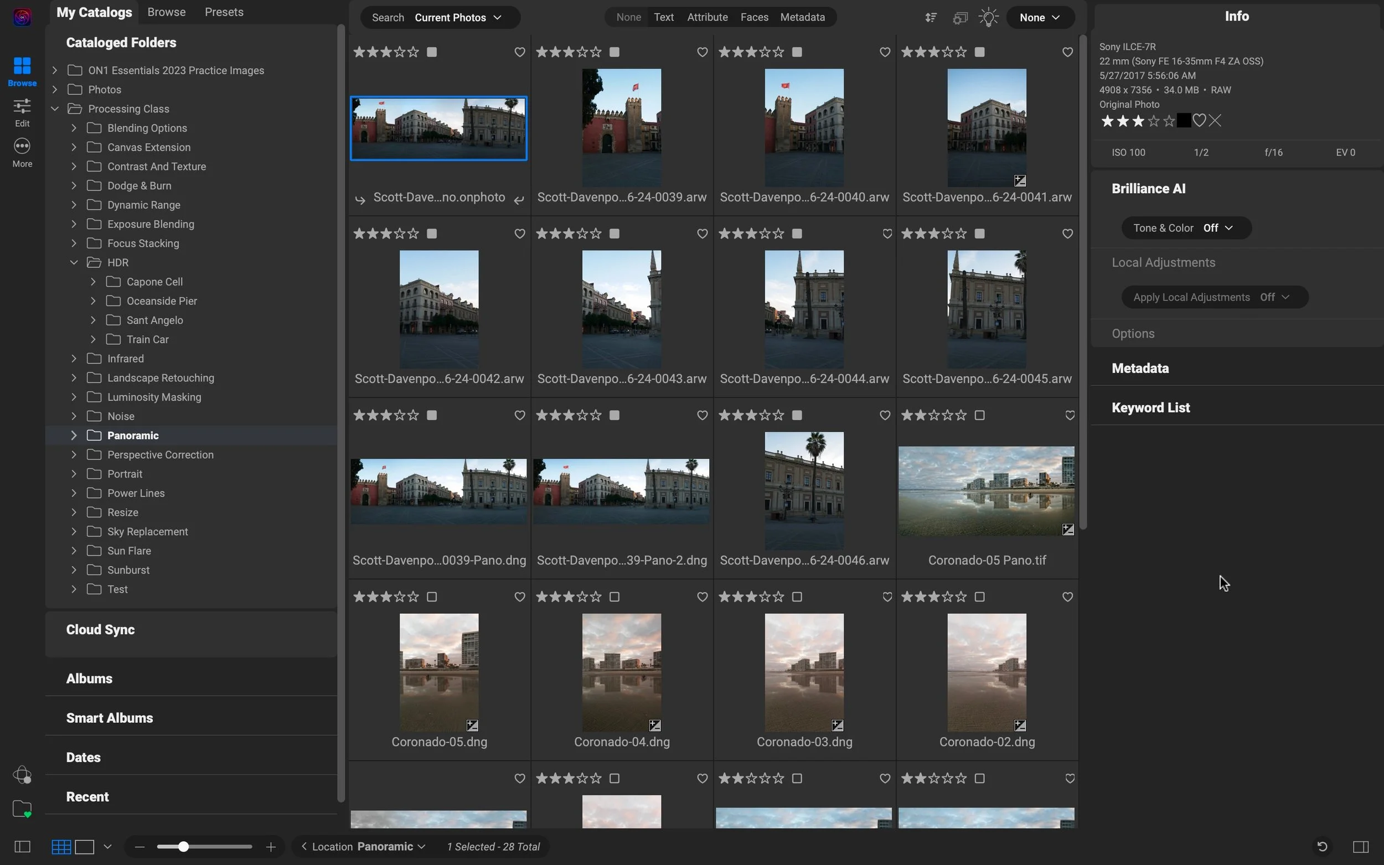Click left arrow beside Scott-Dave...no.onphoto filename
The width and height of the screenshot is (1384, 865).
[x=360, y=200]
